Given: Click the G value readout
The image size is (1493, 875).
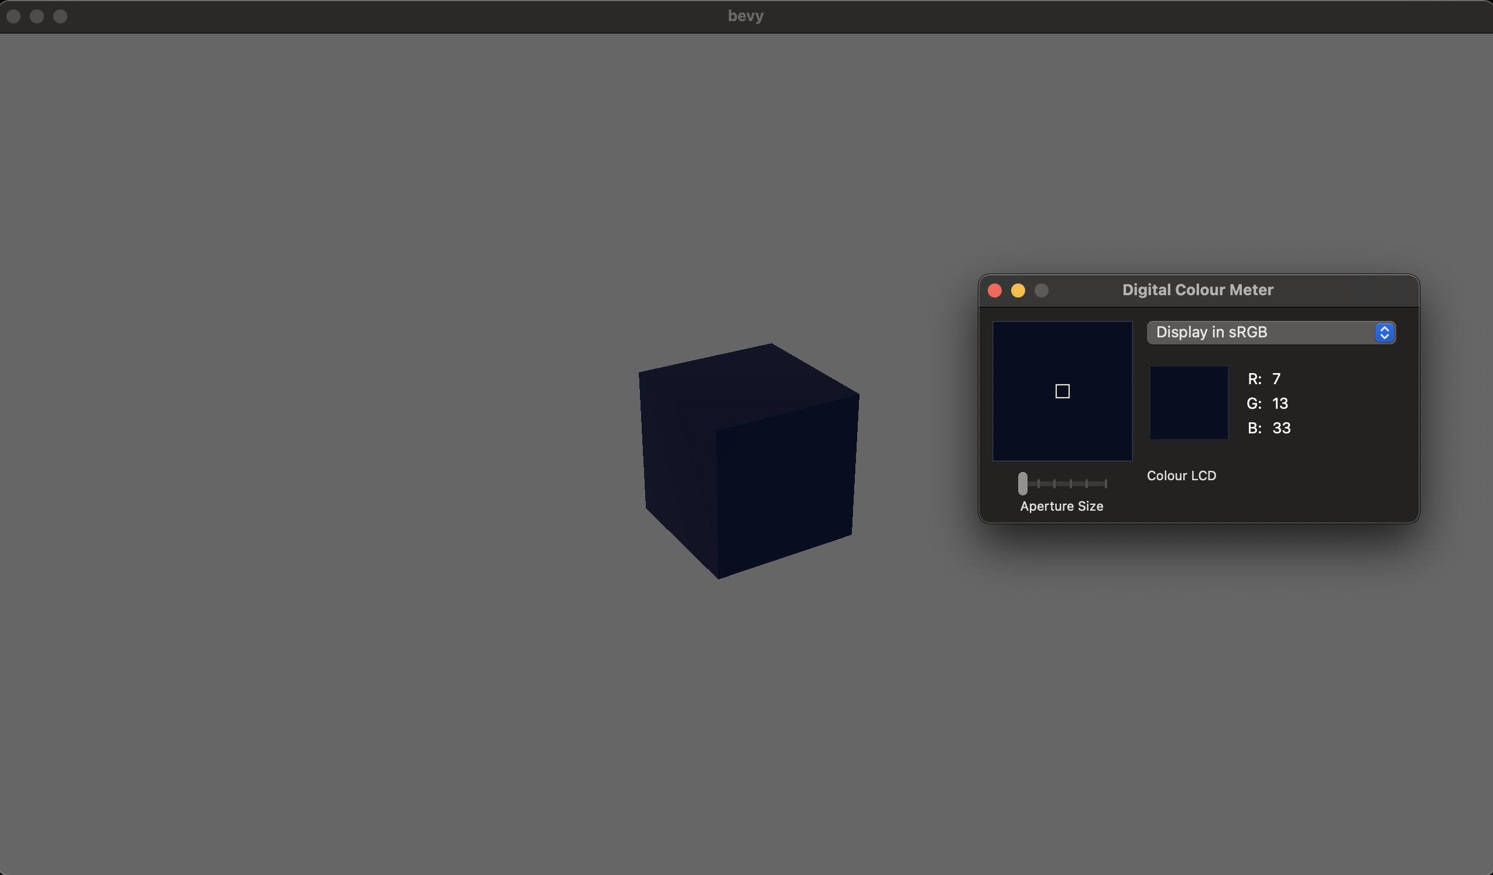Looking at the screenshot, I should (1280, 404).
